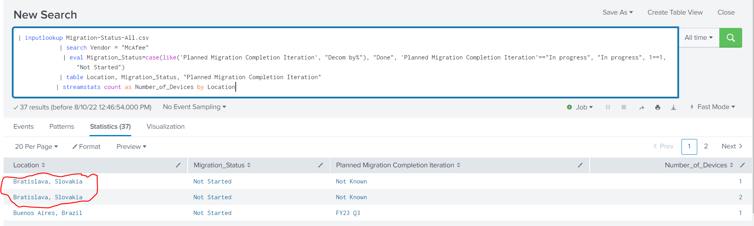This screenshot has width=754, height=226.
Task: Open the All time range picker
Action: pos(699,38)
